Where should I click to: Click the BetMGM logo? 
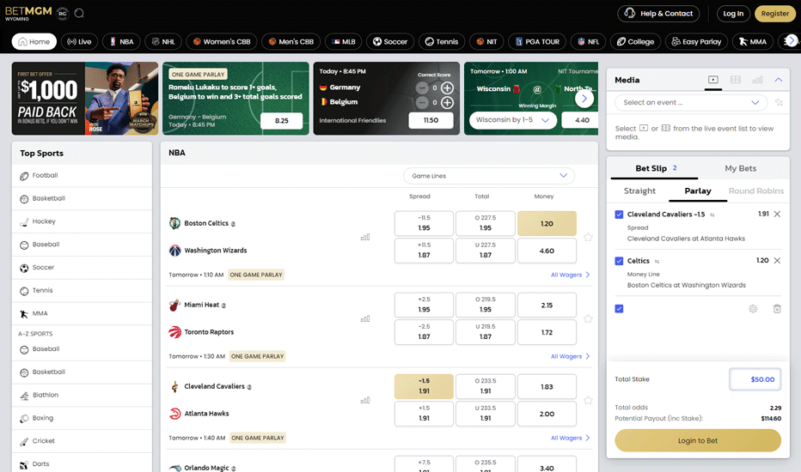(28, 13)
